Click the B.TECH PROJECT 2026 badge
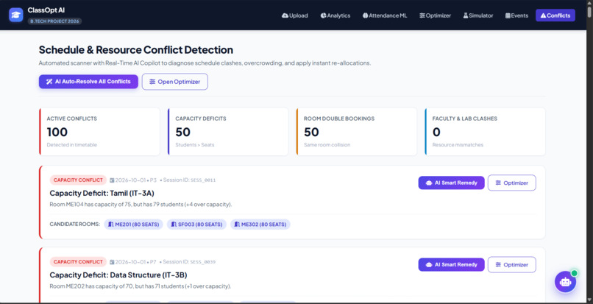 (x=55, y=21)
